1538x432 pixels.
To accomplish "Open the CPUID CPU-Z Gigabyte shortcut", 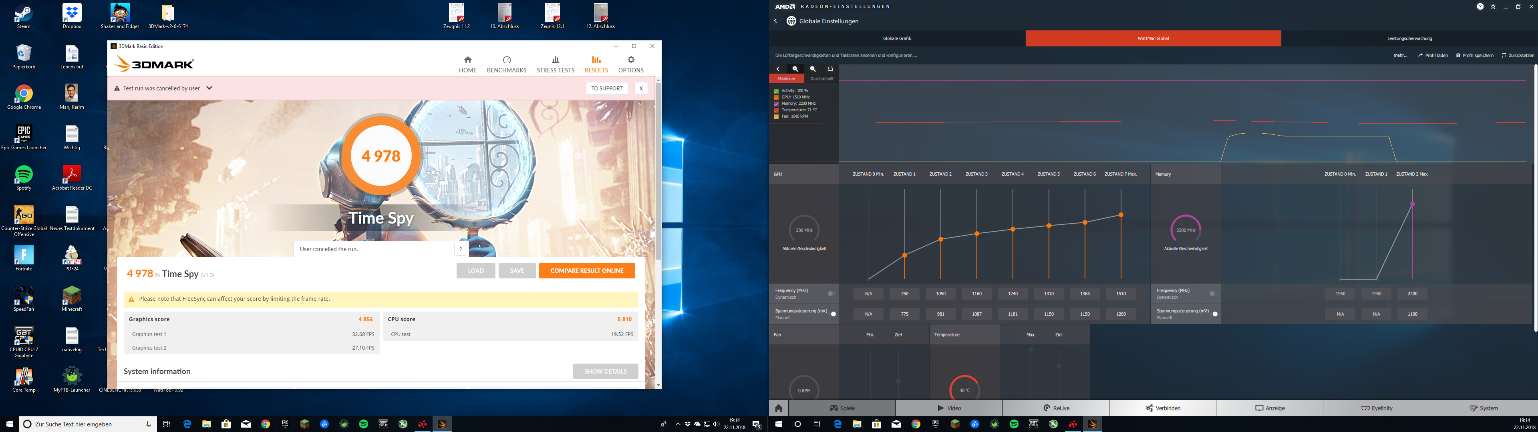I will tap(24, 342).
